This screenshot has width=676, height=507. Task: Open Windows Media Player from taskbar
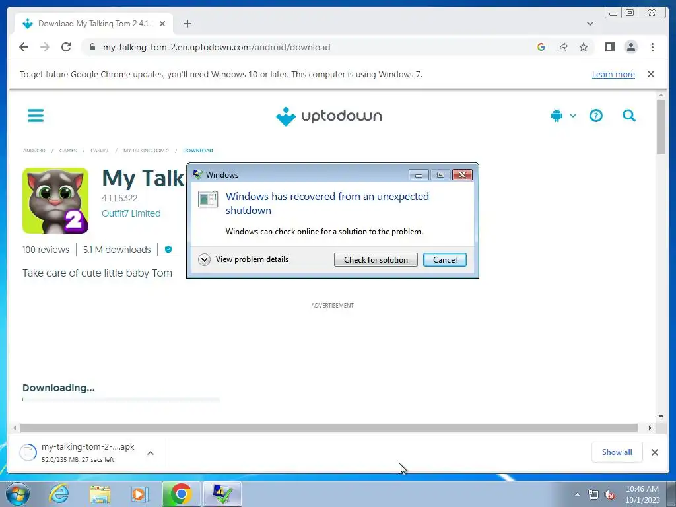coord(139,494)
